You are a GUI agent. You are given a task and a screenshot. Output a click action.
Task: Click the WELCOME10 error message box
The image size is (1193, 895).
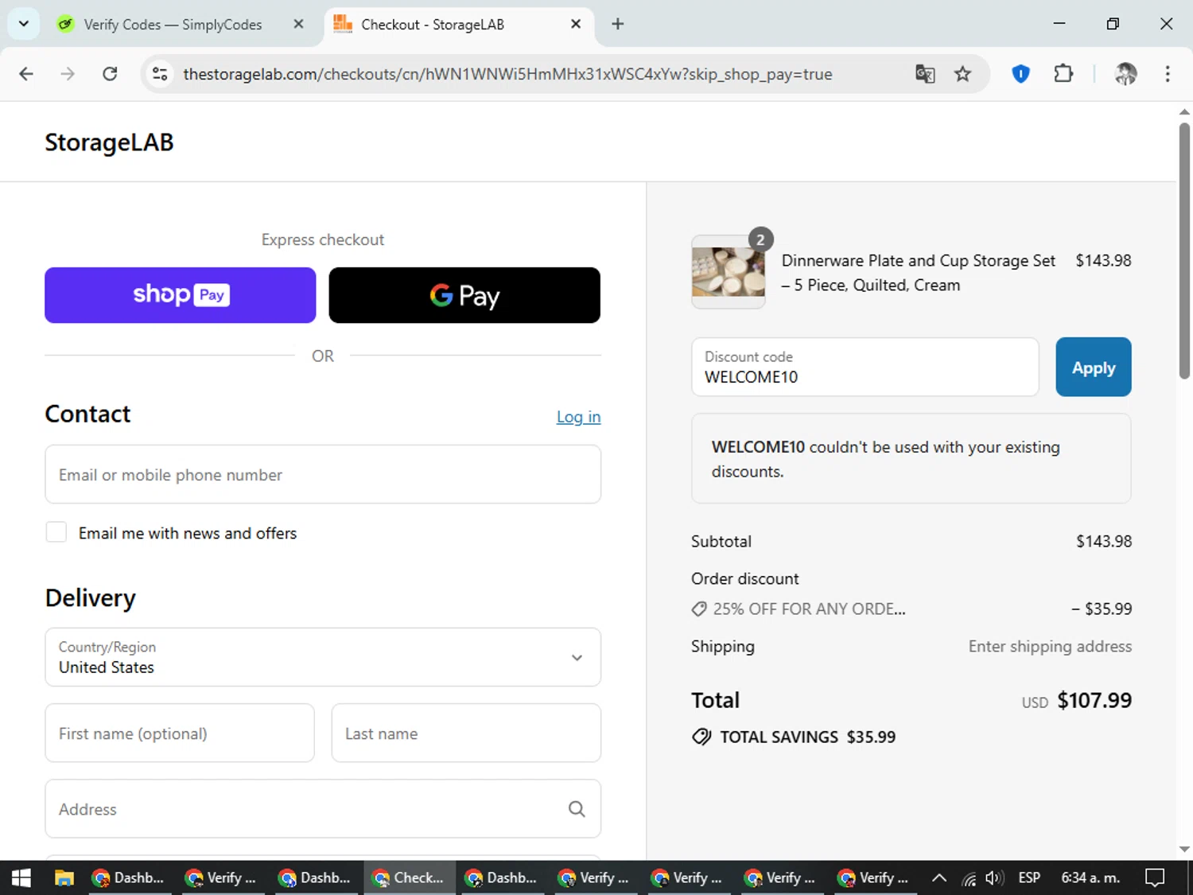point(911,458)
